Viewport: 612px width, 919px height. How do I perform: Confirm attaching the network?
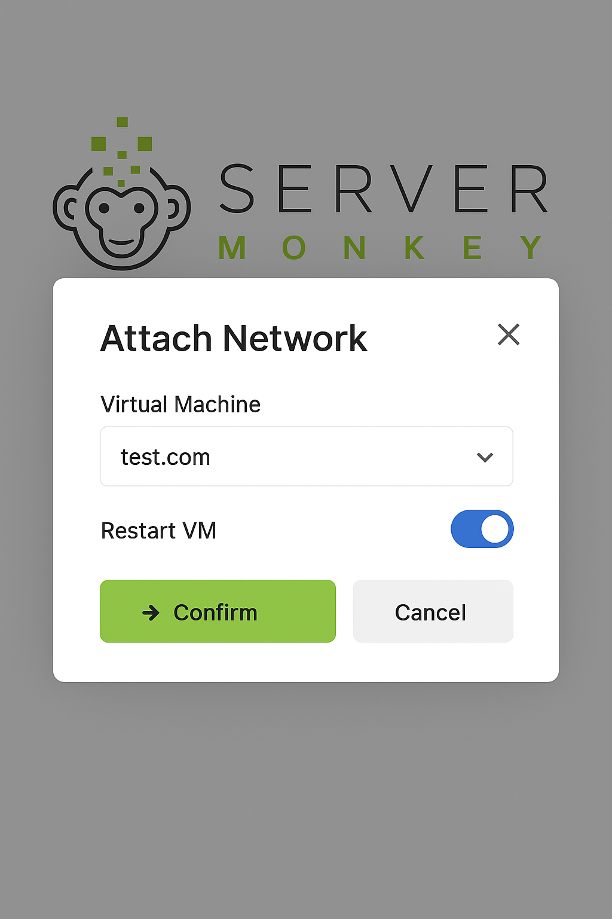click(x=218, y=611)
